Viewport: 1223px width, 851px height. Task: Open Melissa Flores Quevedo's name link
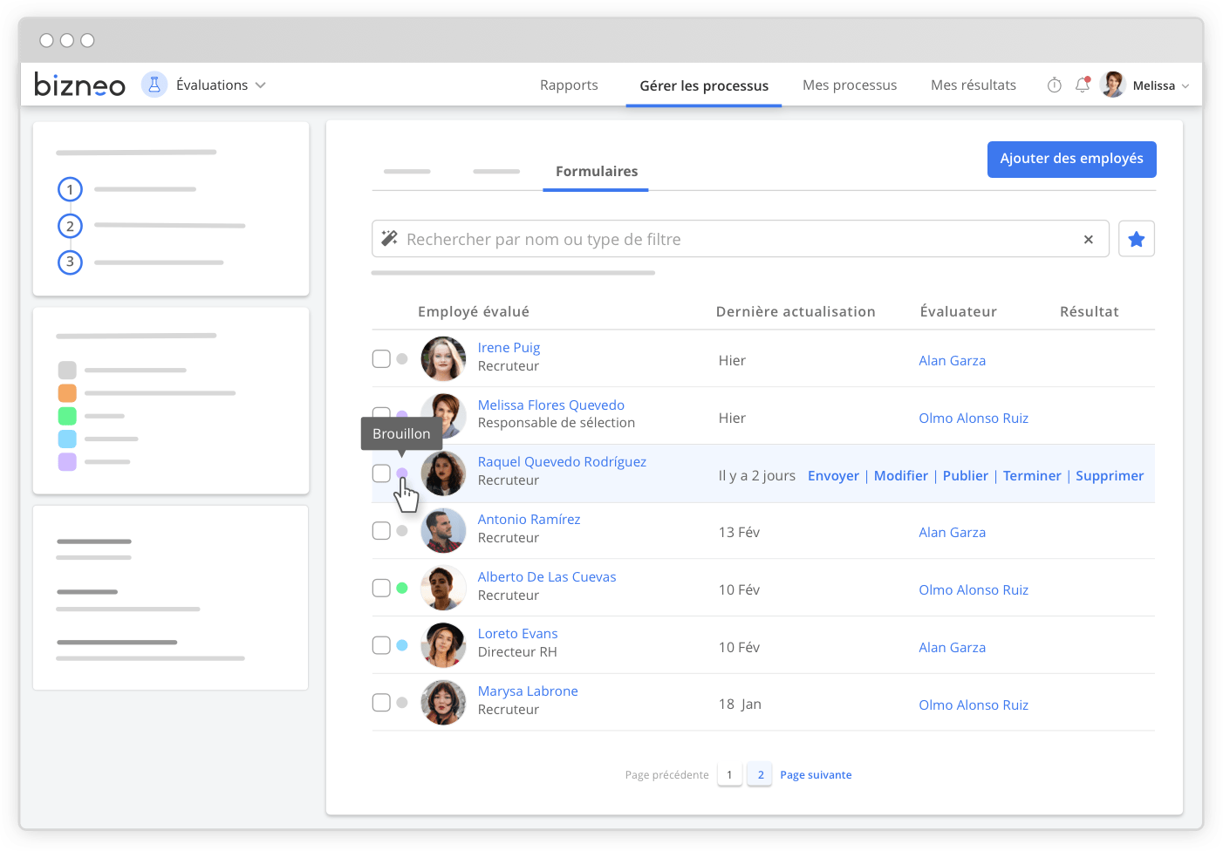pyautogui.click(x=551, y=405)
